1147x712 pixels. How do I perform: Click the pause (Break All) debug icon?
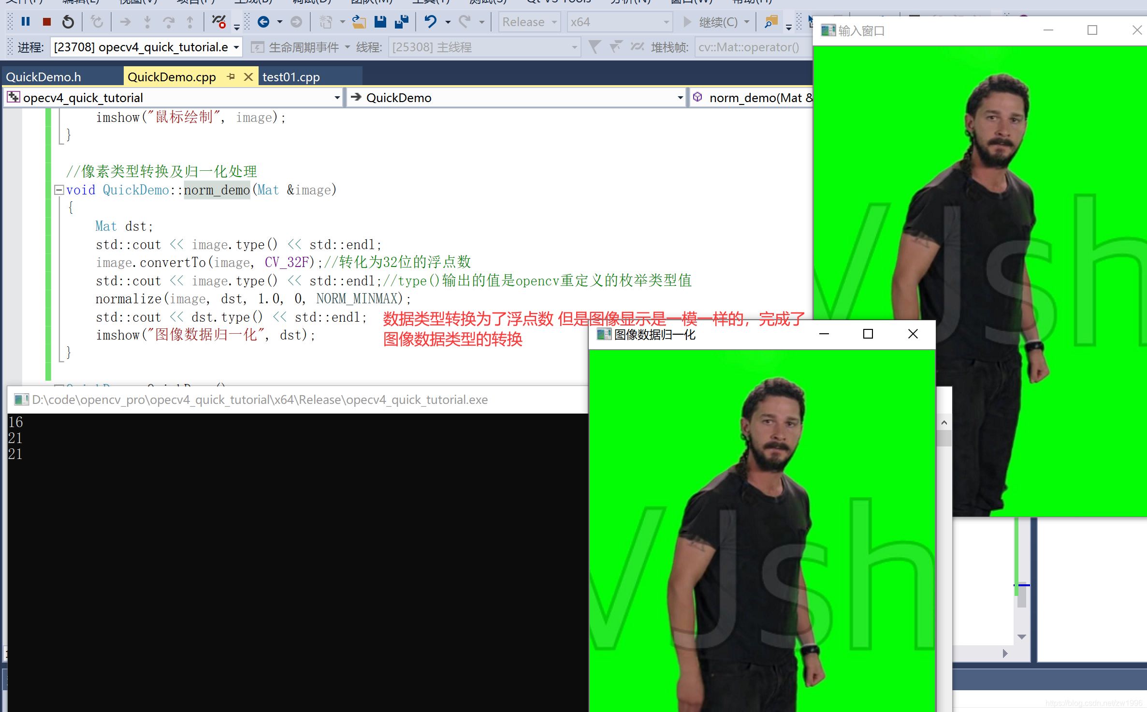(26, 22)
